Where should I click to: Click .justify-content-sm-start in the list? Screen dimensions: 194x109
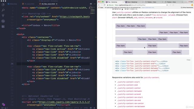tap(130, 97)
